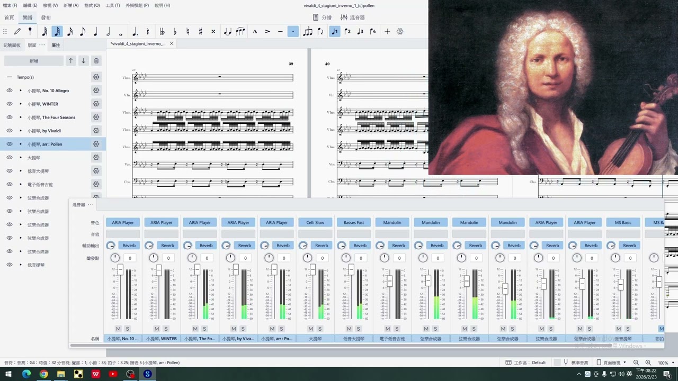The height and width of the screenshot is (381, 678).
Task: Select the 64th note duration
Action: tap(44, 32)
